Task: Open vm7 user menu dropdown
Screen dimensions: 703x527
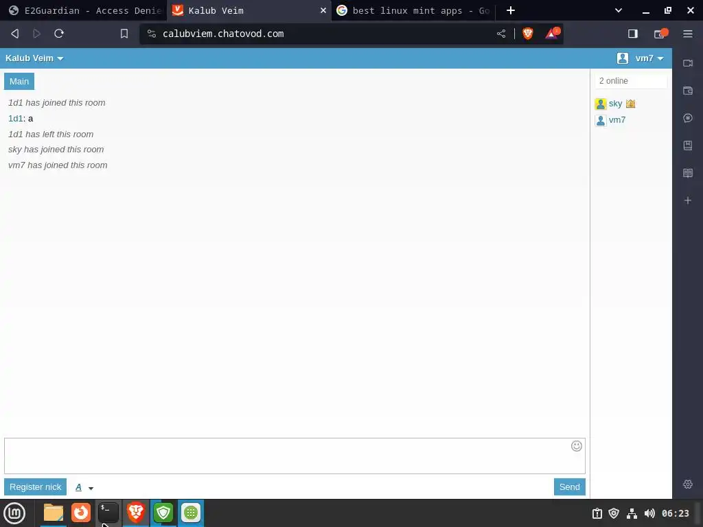Action: [649, 58]
